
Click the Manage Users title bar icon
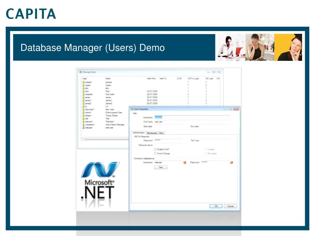coord(81,72)
